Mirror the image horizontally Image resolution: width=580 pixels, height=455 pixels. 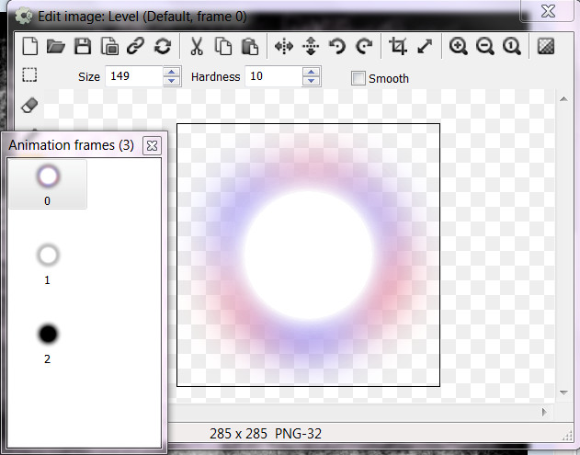(x=284, y=46)
